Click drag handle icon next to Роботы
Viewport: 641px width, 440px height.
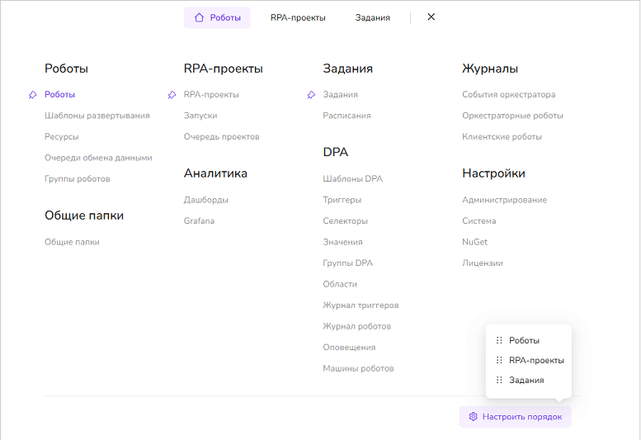pyautogui.click(x=499, y=340)
